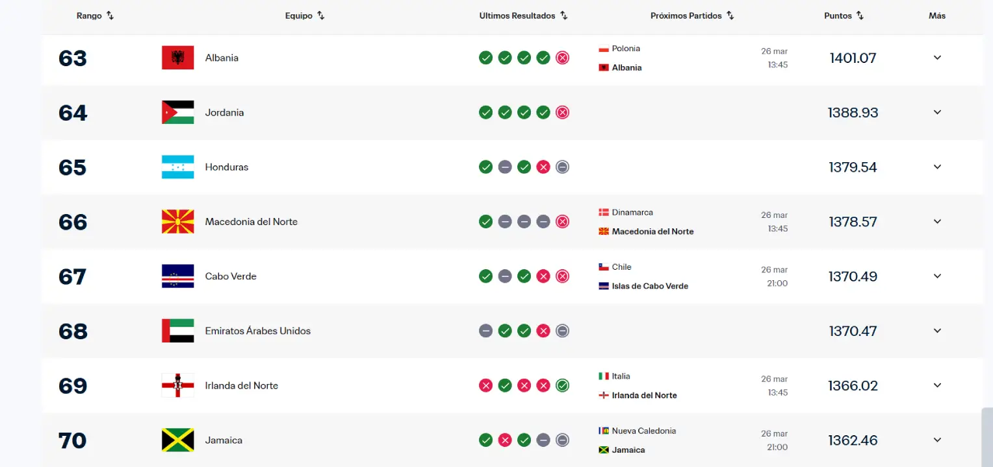Click points value 1370.47
993x467 pixels.
coord(853,331)
